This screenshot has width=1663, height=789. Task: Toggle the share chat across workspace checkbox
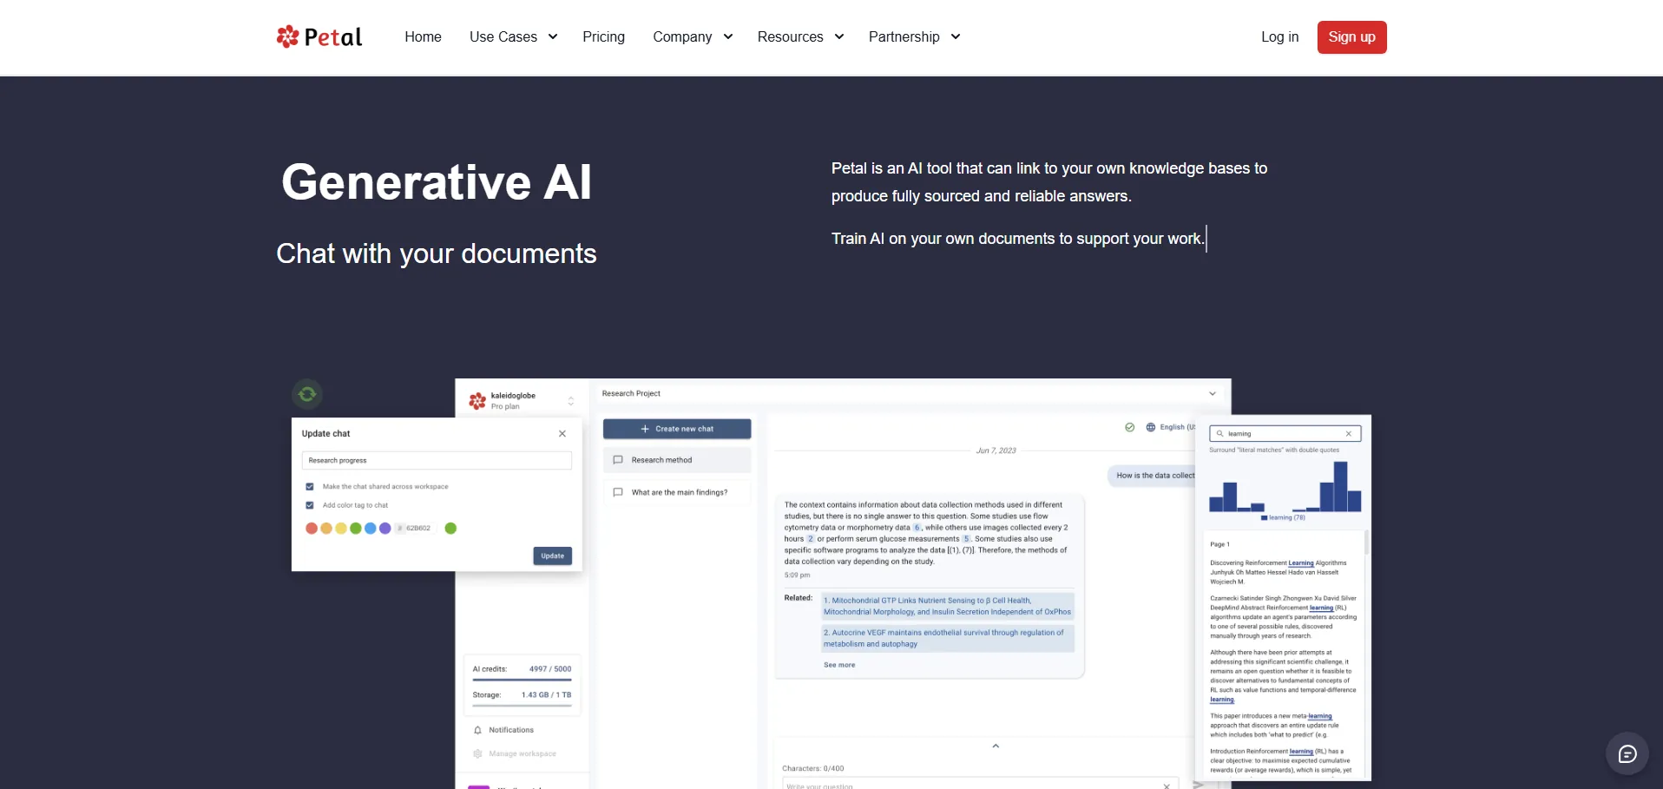coord(310,487)
